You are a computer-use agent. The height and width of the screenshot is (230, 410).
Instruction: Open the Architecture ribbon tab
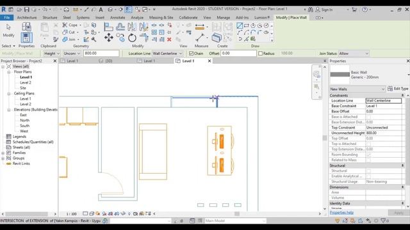(x=27, y=17)
